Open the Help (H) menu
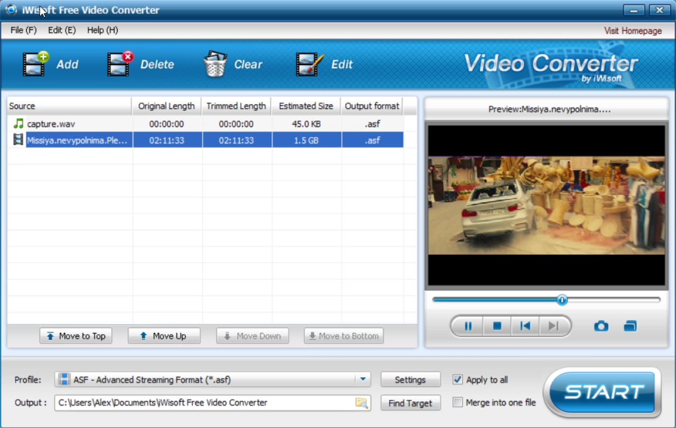Image resolution: width=676 pixels, height=428 pixels. tap(102, 30)
